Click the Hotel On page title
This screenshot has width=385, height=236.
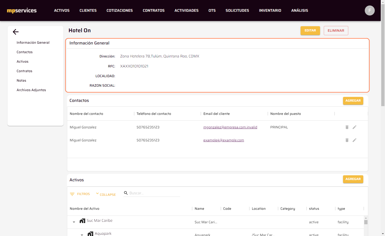(x=80, y=30)
